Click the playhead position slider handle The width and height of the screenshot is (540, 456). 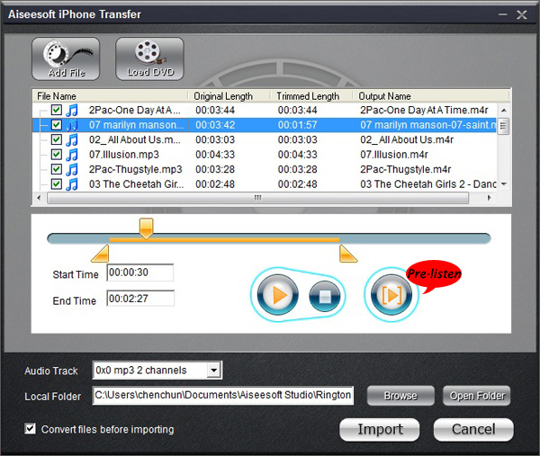pos(147,228)
